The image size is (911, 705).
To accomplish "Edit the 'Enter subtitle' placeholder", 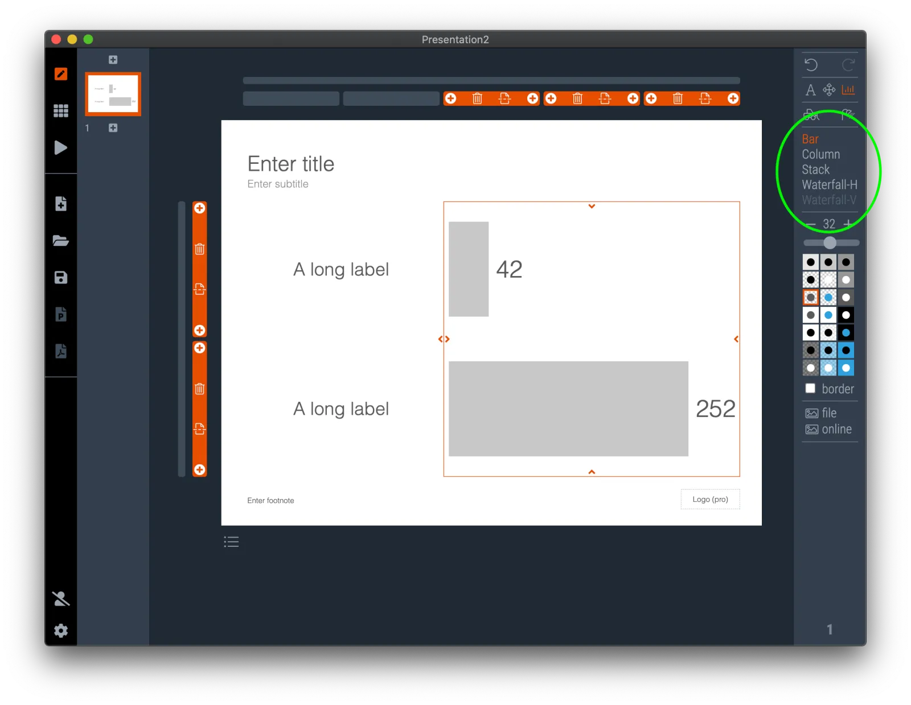I will tap(278, 184).
